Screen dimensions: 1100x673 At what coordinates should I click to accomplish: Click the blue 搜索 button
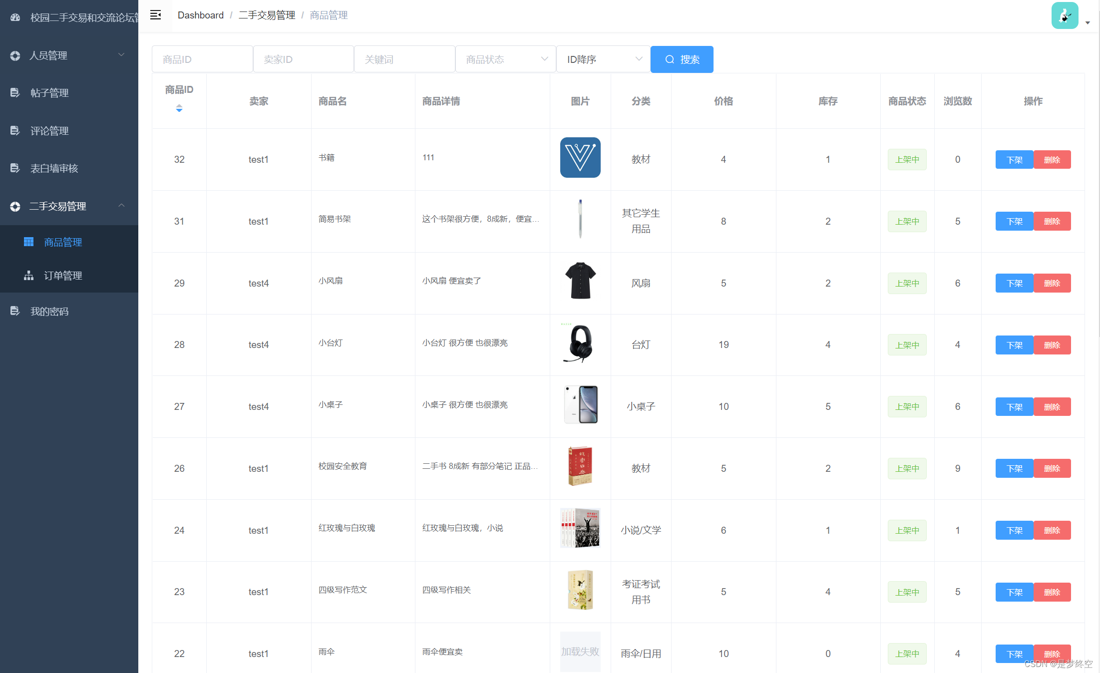pos(682,59)
